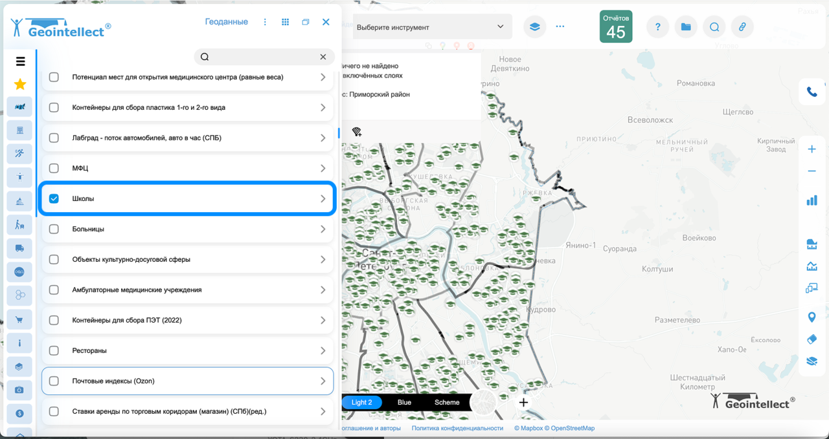
Task: Click the Отчётов 45 reports button
Action: pos(615,27)
